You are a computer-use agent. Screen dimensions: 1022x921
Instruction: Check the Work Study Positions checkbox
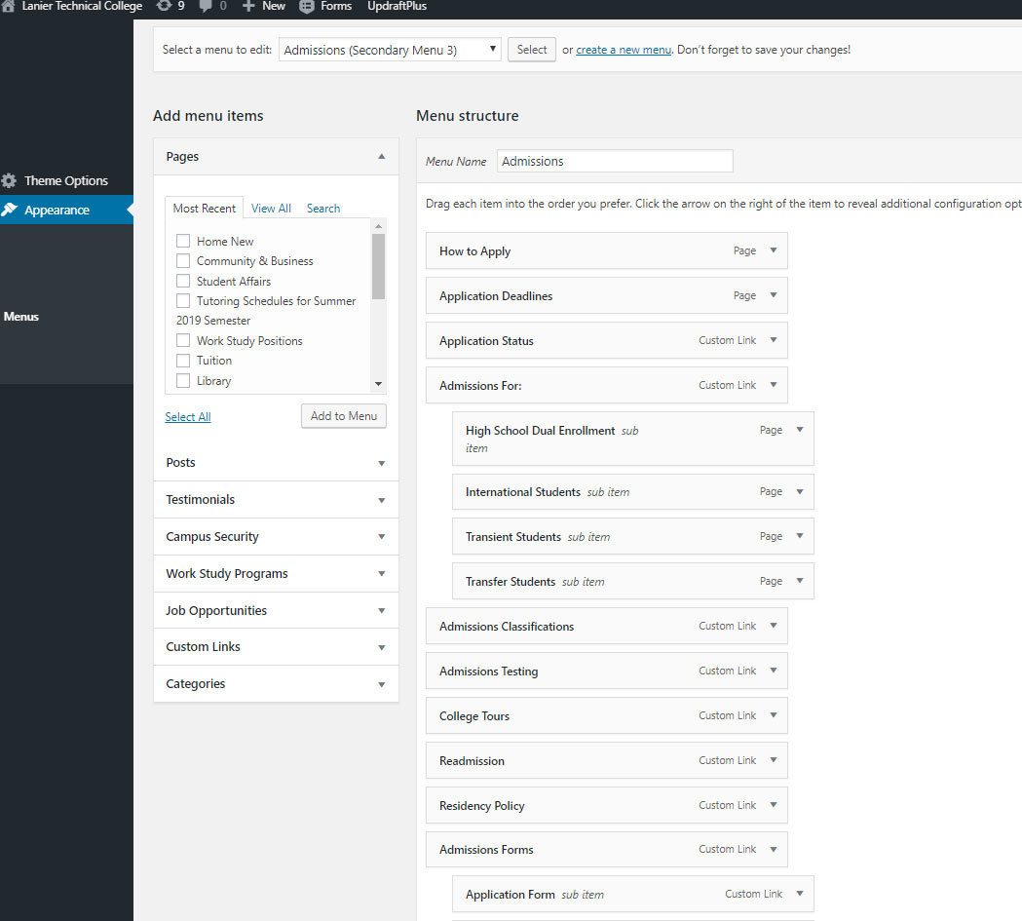(183, 340)
